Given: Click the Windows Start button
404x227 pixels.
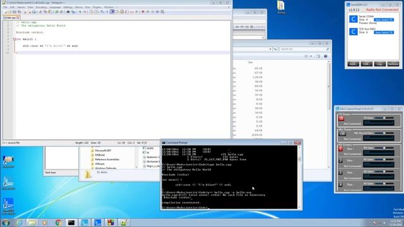Looking at the screenshot, I should tap(6, 223).
